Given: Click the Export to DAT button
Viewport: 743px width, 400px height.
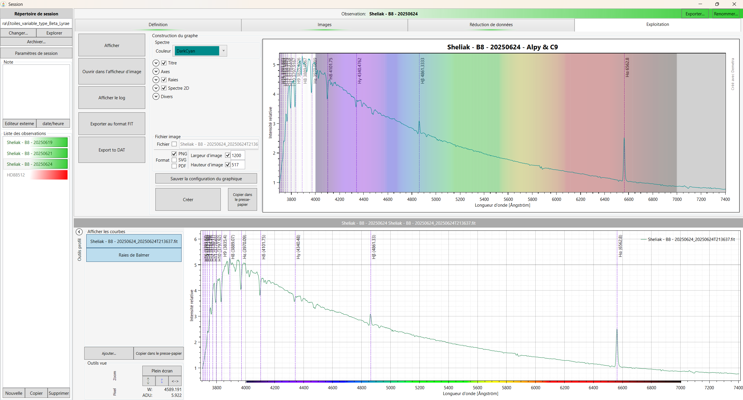Looking at the screenshot, I should 112,150.
